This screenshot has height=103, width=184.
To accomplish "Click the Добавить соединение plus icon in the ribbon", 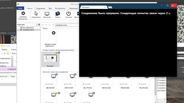I will (x=23, y=13).
